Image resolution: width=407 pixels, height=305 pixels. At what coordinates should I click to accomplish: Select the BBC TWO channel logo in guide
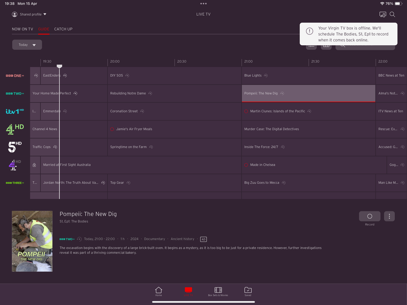pos(15,94)
